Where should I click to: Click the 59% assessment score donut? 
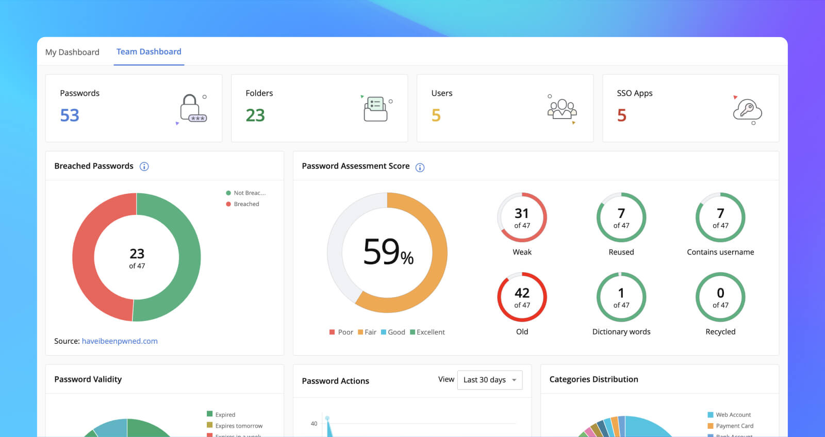click(x=387, y=253)
